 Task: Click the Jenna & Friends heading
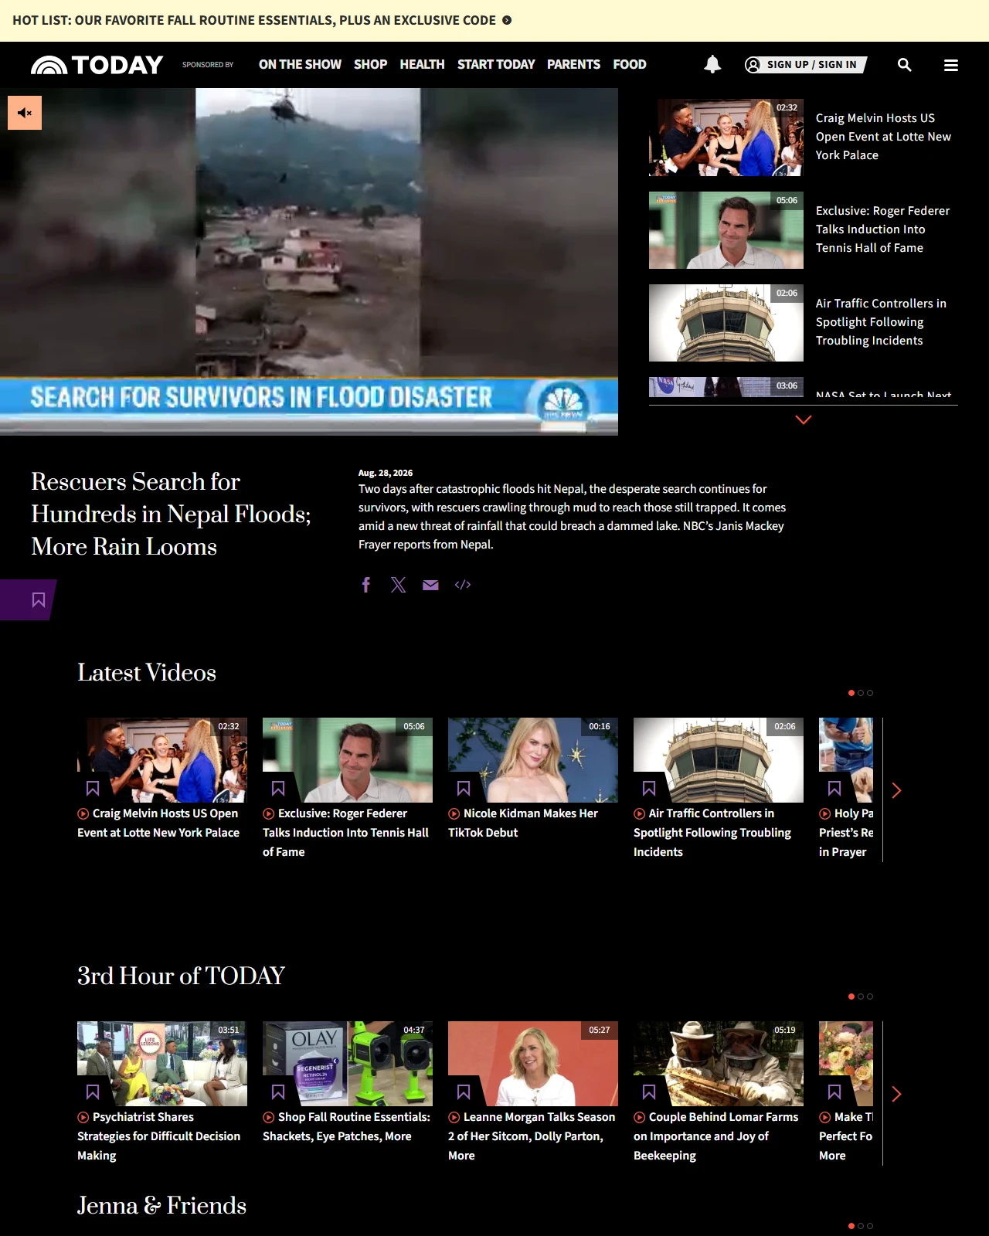tap(161, 1205)
